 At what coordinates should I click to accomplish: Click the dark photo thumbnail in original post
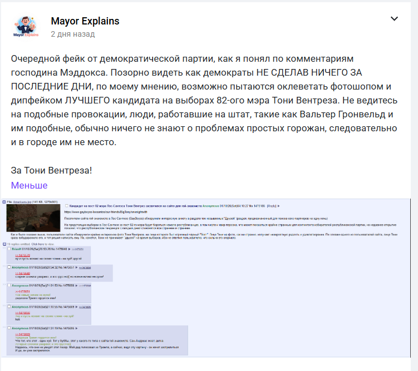click(33, 219)
